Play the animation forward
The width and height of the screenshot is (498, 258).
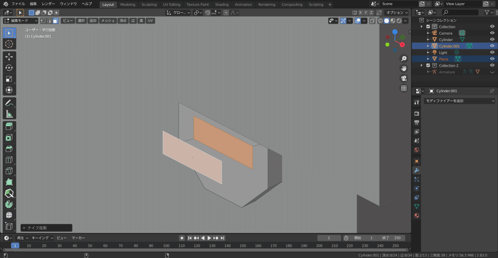click(209, 238)
